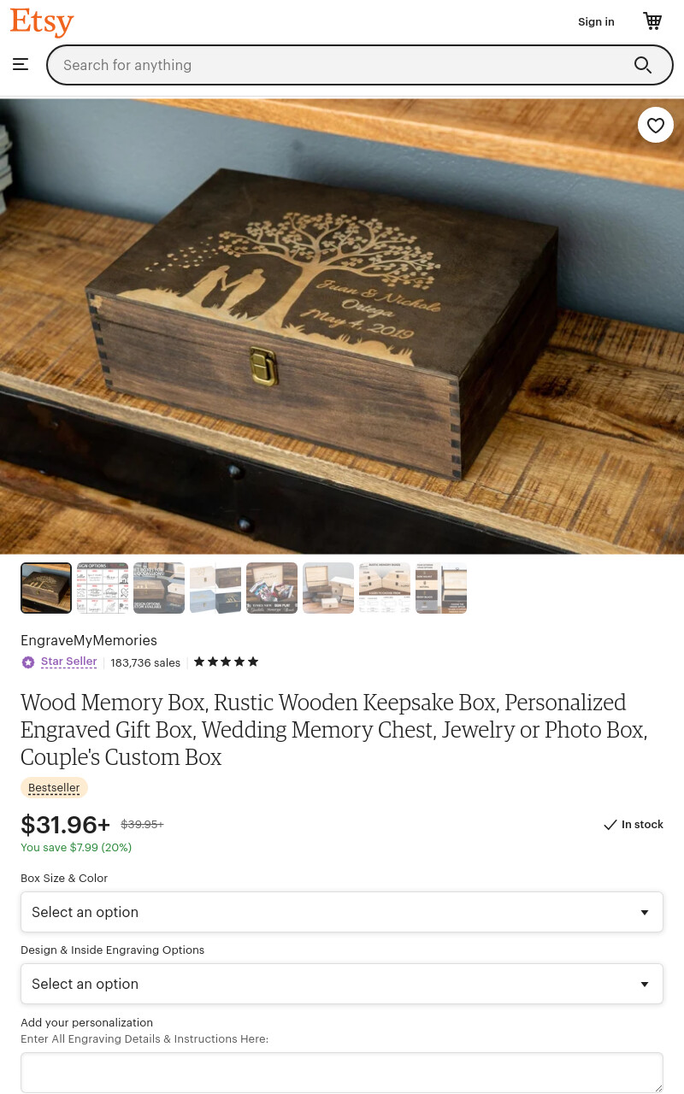Click the personalization text area
Image resolution: width=684 pixels, height=1094 pixels.
click(x=342, y=1073)
